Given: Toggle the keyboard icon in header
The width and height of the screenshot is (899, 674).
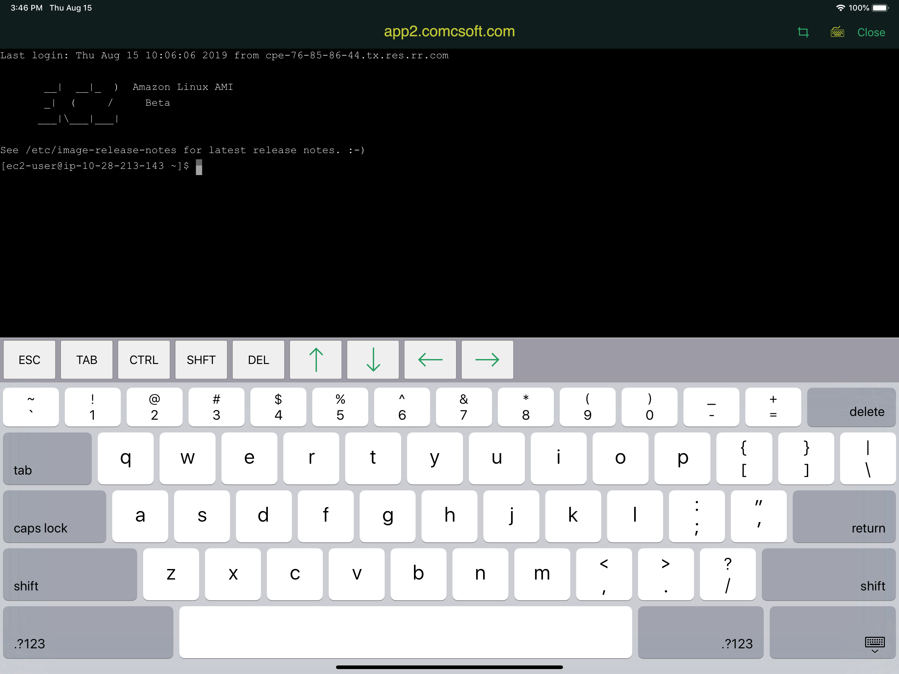Looking at the screenshot, I should tap(837, 32).
